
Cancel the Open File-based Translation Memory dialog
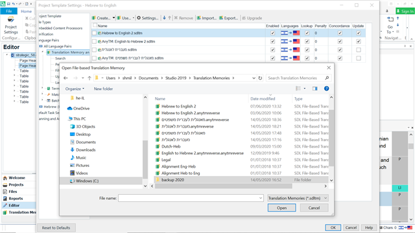pos(314,208)
